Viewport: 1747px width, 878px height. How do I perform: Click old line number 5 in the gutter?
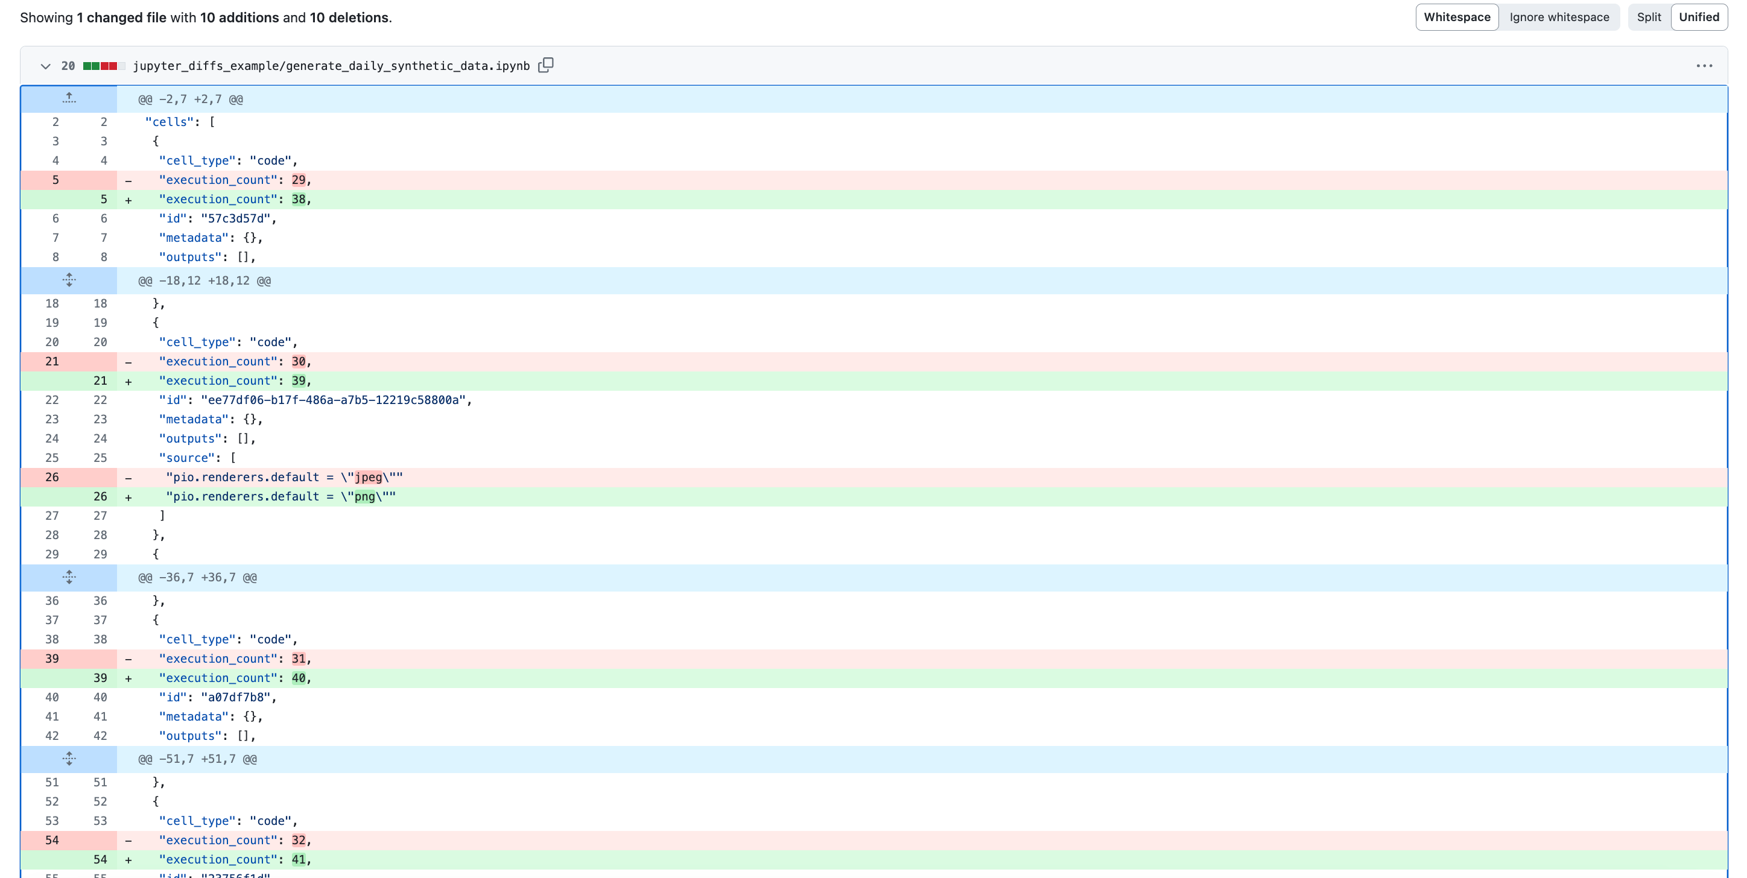coord(55,180)
